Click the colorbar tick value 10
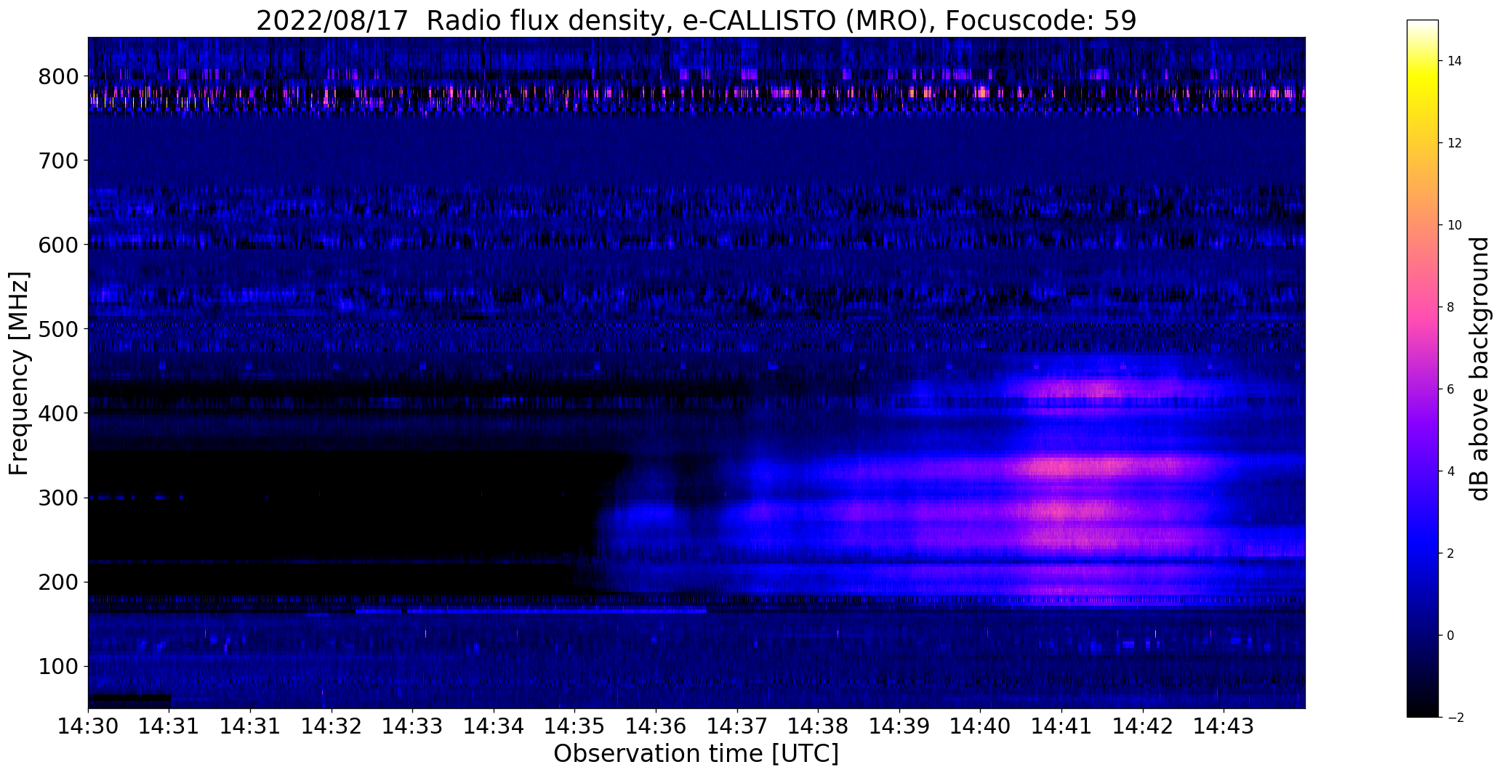Viewport: 1502px width, 775px height. point(1455,225)
